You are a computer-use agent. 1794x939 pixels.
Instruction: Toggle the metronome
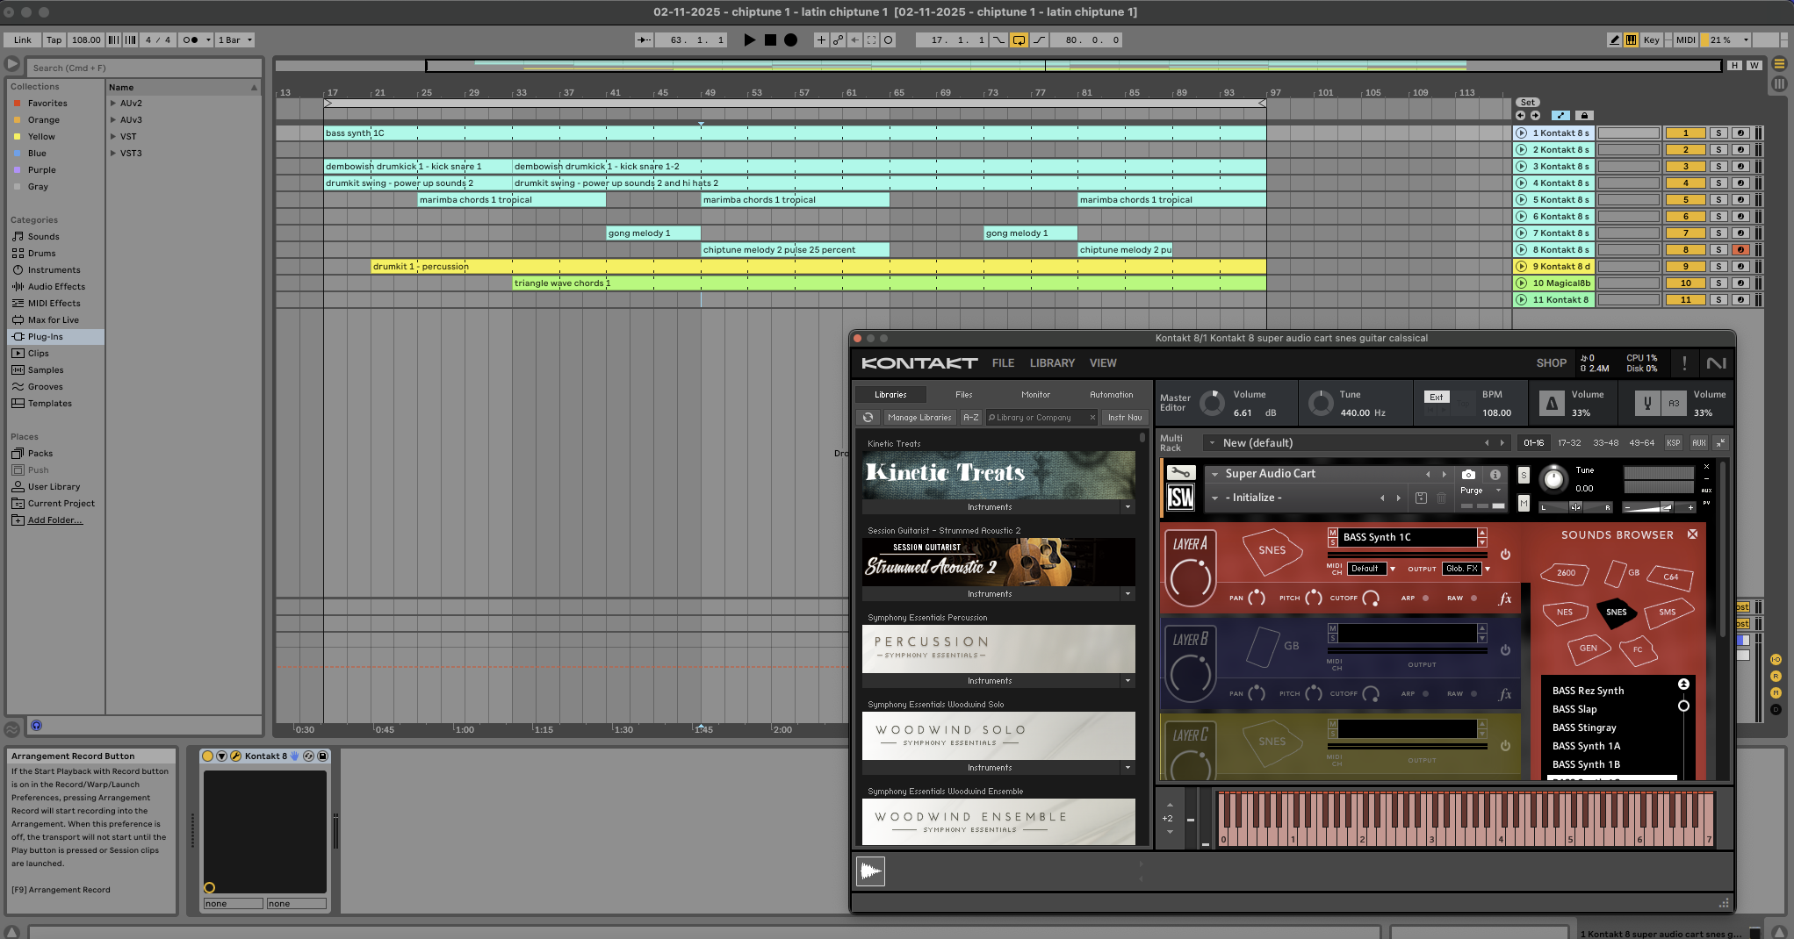tap(190, 39)
